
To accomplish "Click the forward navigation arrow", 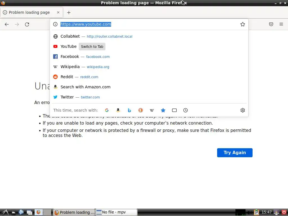I will [x=17, y=24].
